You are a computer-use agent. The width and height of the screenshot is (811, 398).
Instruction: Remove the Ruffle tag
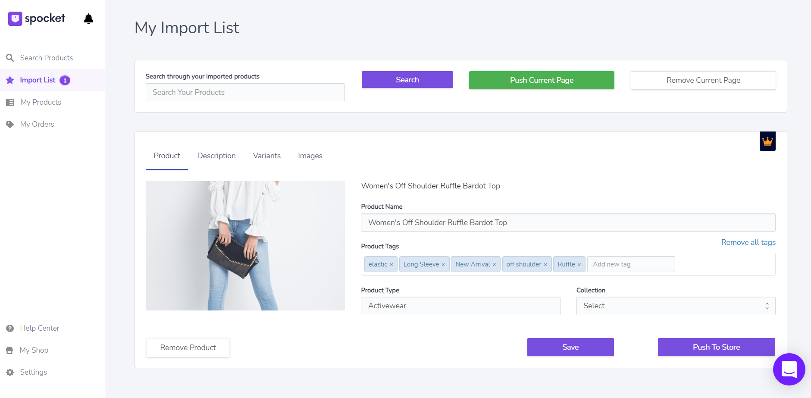[x=579, y=265]
